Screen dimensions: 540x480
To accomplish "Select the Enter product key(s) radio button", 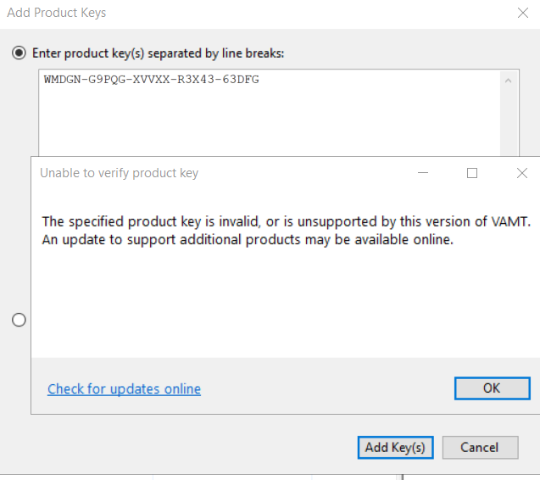I will [x=19, y=53].
